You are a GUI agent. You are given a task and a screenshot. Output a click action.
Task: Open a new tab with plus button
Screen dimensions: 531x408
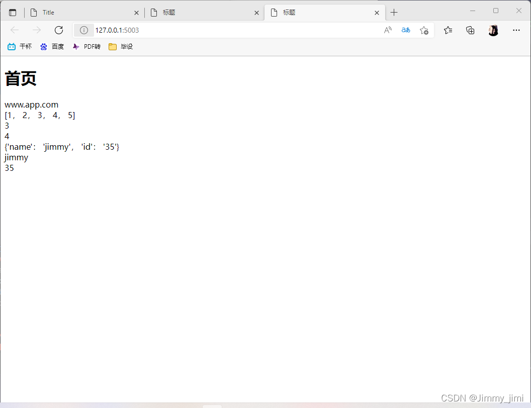pos(394,13)
